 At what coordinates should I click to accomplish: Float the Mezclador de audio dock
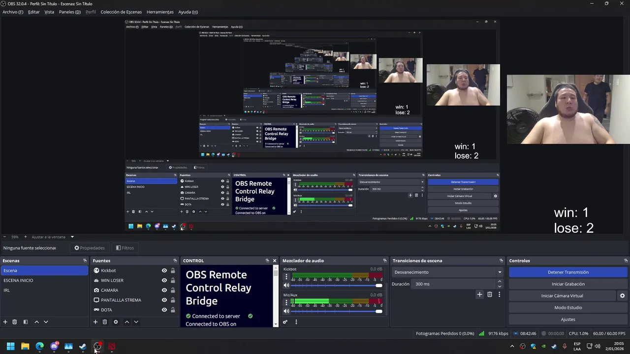(x=385, y=261)
